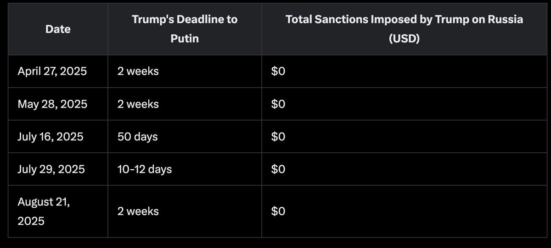Viewport: 551px width, 248px height.
Task: Select the July 16, 2025 date cell
Action: point(58,137)
